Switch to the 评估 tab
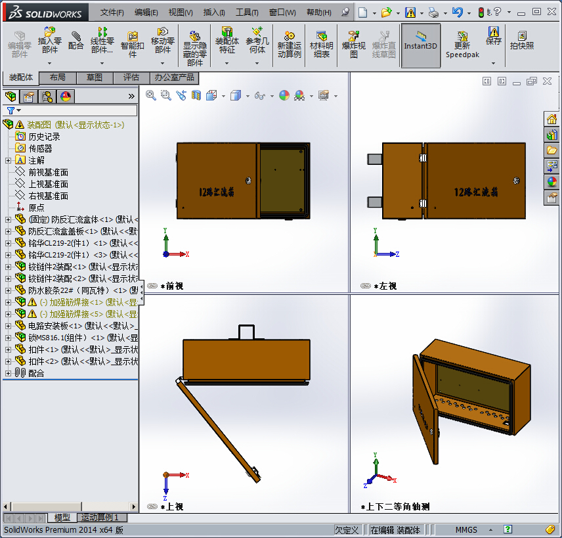 [131, 78]
